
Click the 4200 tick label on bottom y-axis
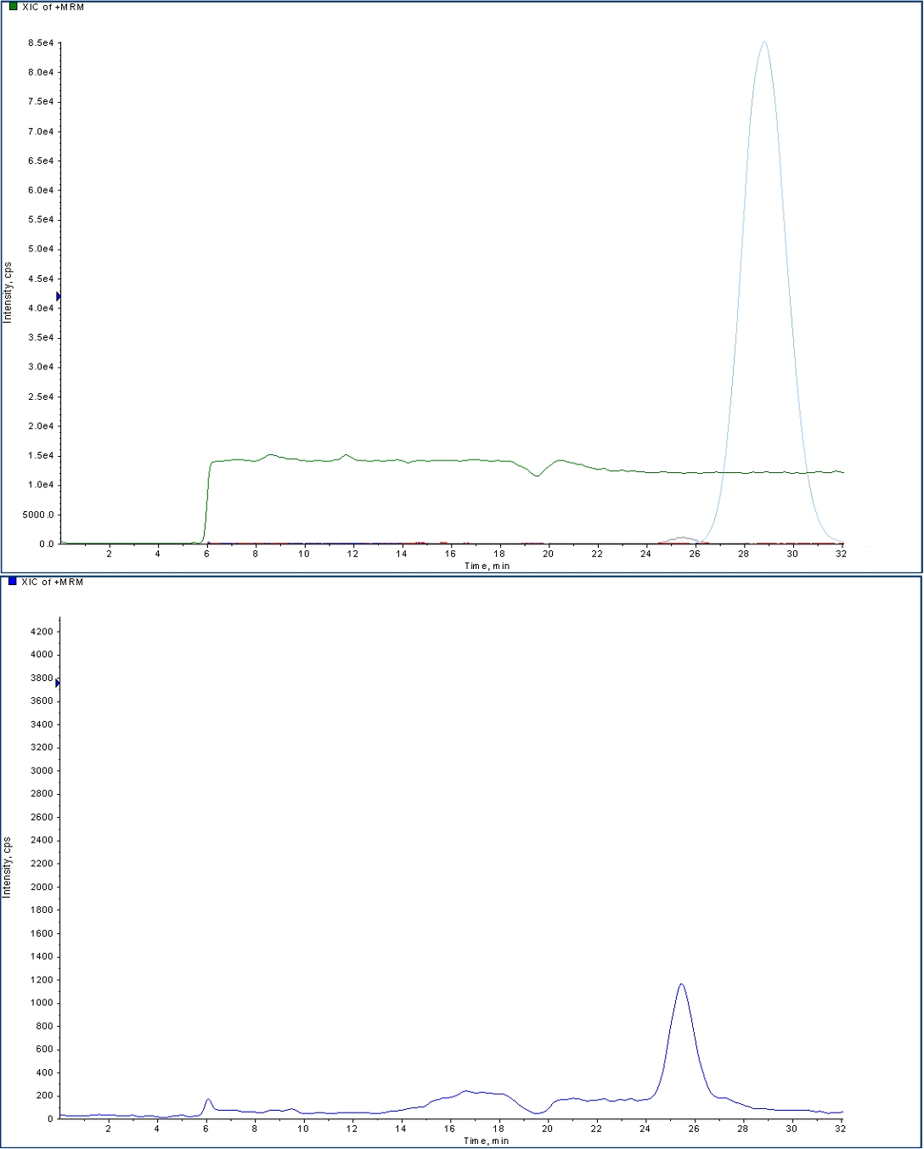(42, 632)
